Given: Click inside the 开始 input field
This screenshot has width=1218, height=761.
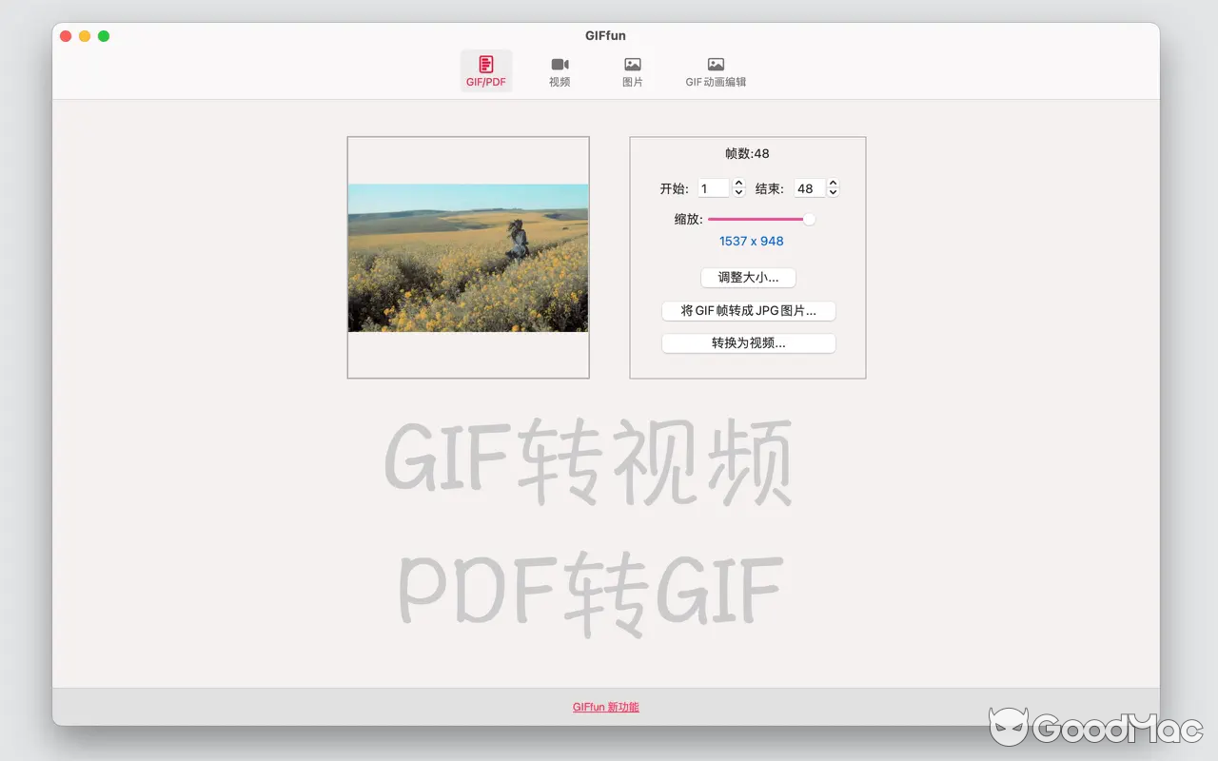Looking at the screenshot, I should [716, 187].
